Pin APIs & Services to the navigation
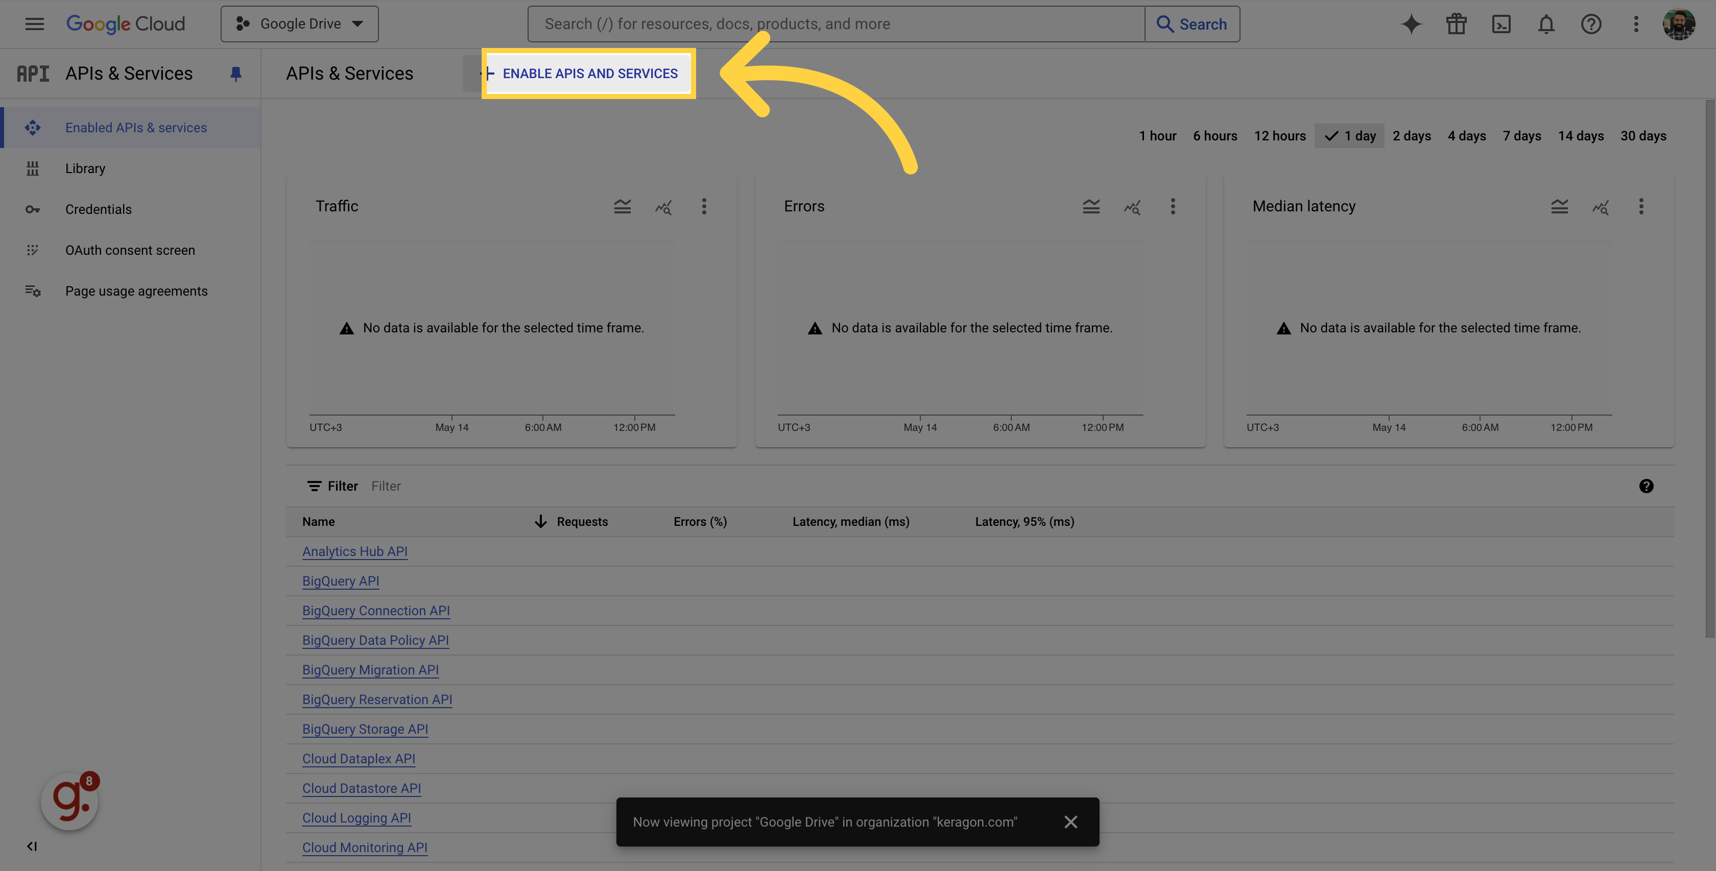 [x=236, y=74]
